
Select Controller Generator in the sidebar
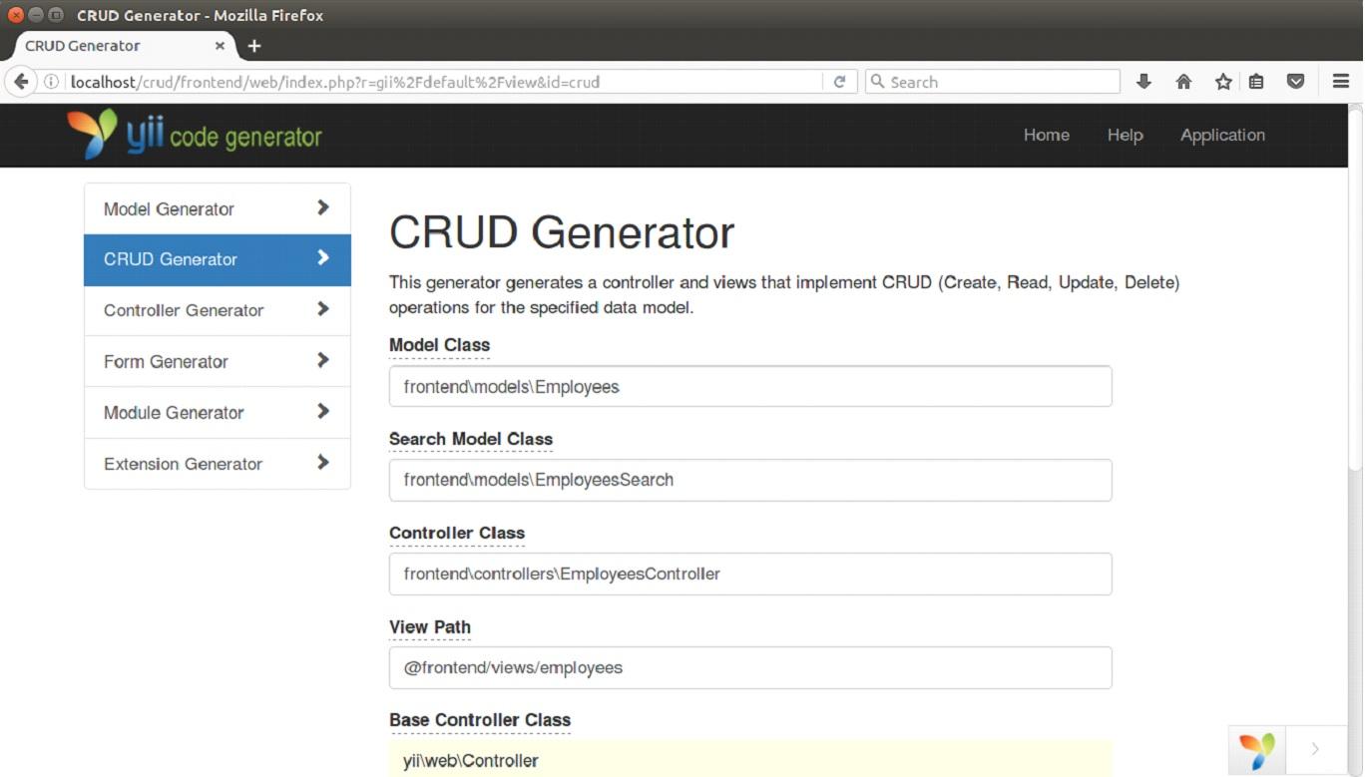218,310
